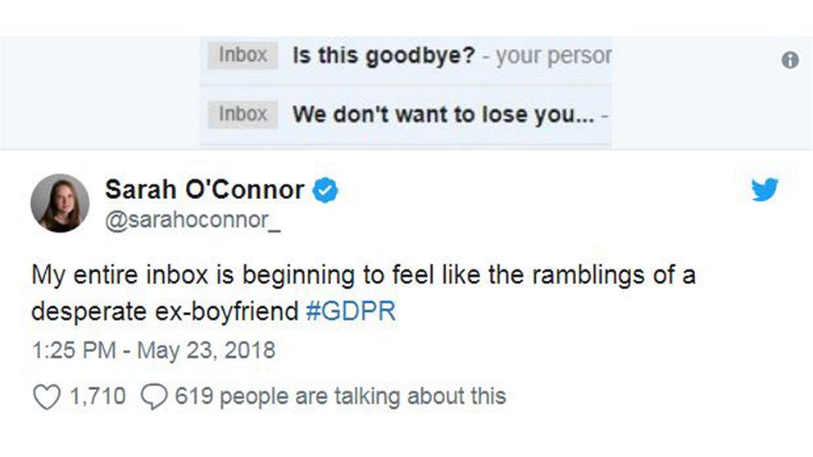The height and width of the screenshot is (457, 813).
Task: Click the attached inbox screenshot's blank left area
Action: (x=98, y=90)
